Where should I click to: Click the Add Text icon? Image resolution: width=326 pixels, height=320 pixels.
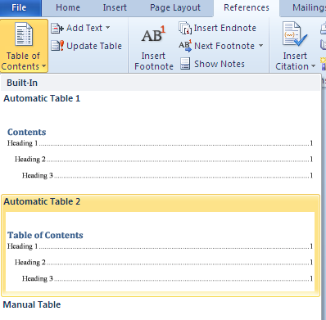tap(57, 28)
